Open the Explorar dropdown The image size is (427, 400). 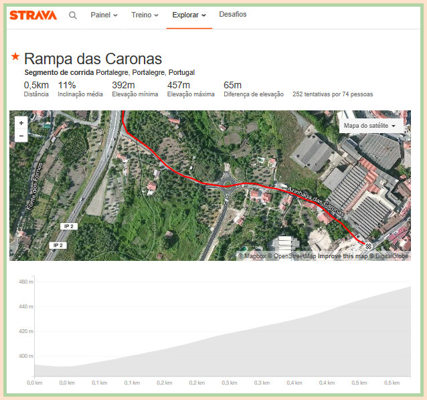[189, 15]
